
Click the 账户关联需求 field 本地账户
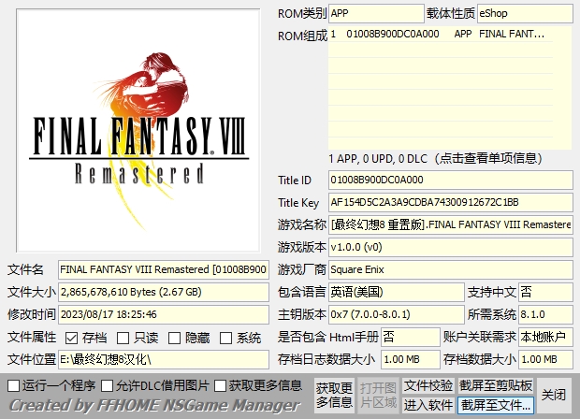click(546, 337)
